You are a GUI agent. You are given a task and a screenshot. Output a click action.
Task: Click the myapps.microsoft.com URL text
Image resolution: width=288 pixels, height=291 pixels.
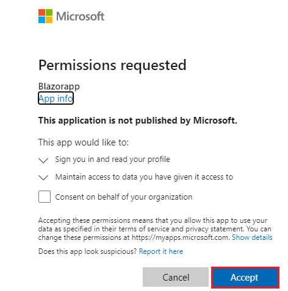click(181, 237)
